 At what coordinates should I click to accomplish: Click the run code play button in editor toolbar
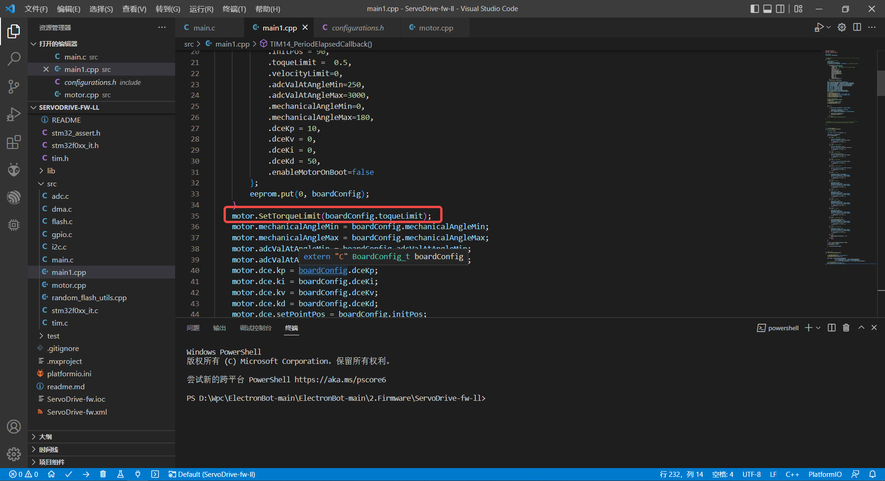(x=819, y=27)
